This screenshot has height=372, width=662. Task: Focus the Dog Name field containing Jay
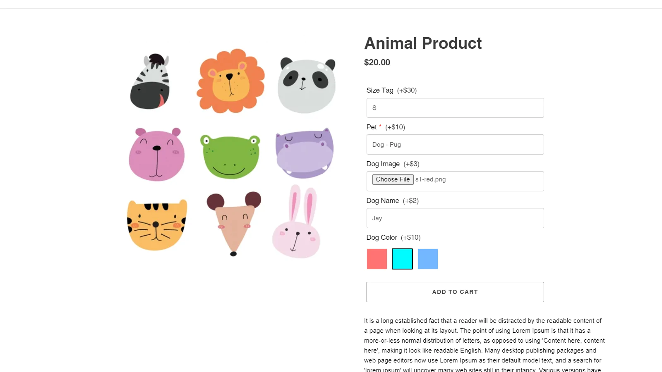[455, 218]
